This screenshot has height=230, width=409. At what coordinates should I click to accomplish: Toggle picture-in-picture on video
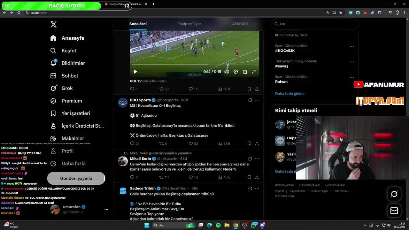tap(245, 72)
